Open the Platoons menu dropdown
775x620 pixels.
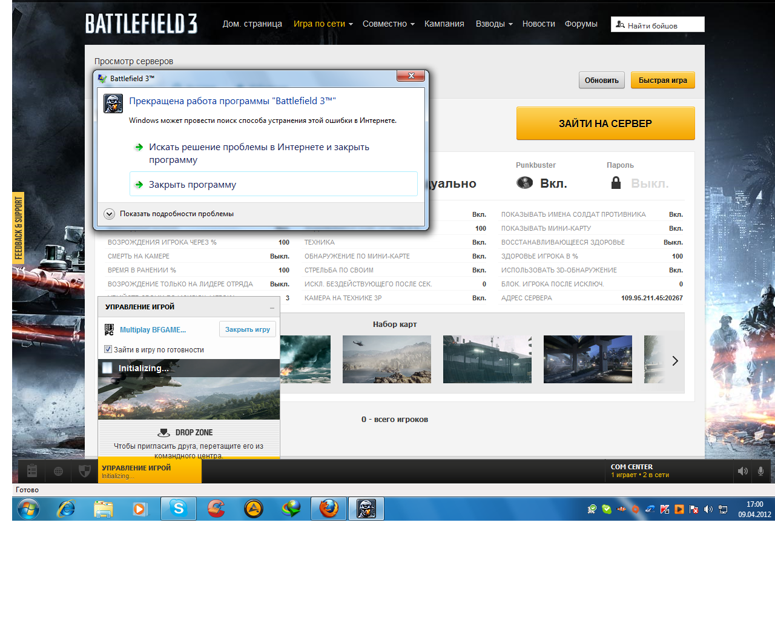pos(494,24)
